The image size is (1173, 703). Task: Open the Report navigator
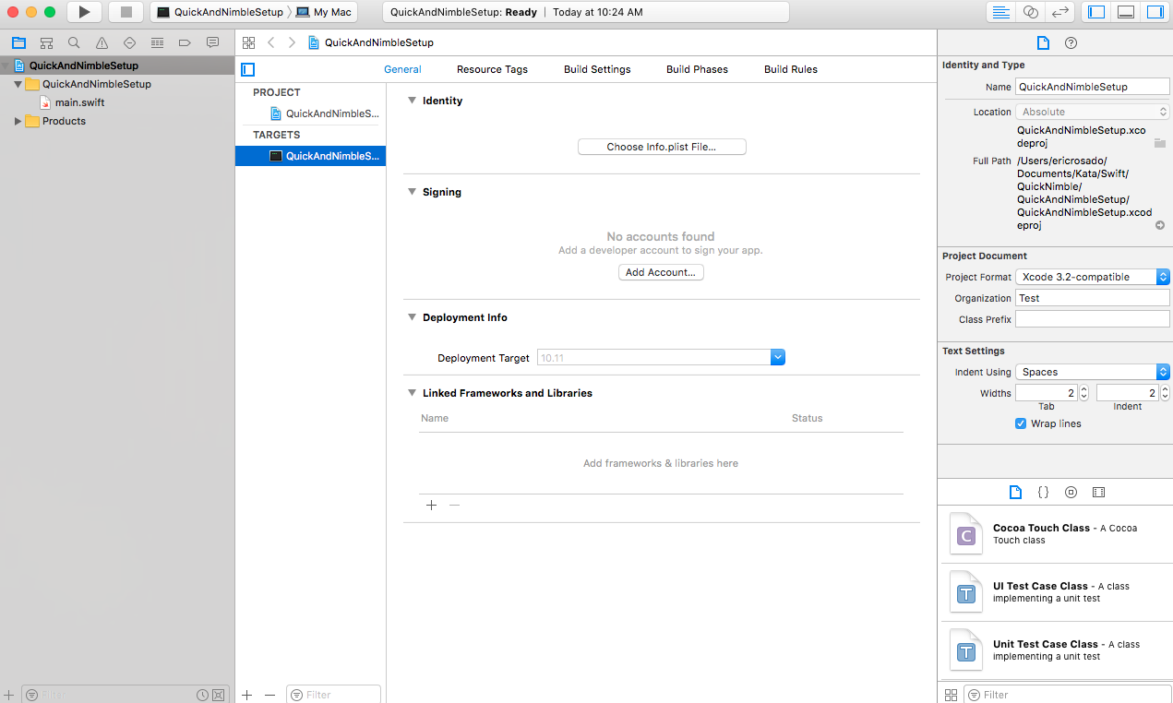pyautogui.click(x=212, y=42)
